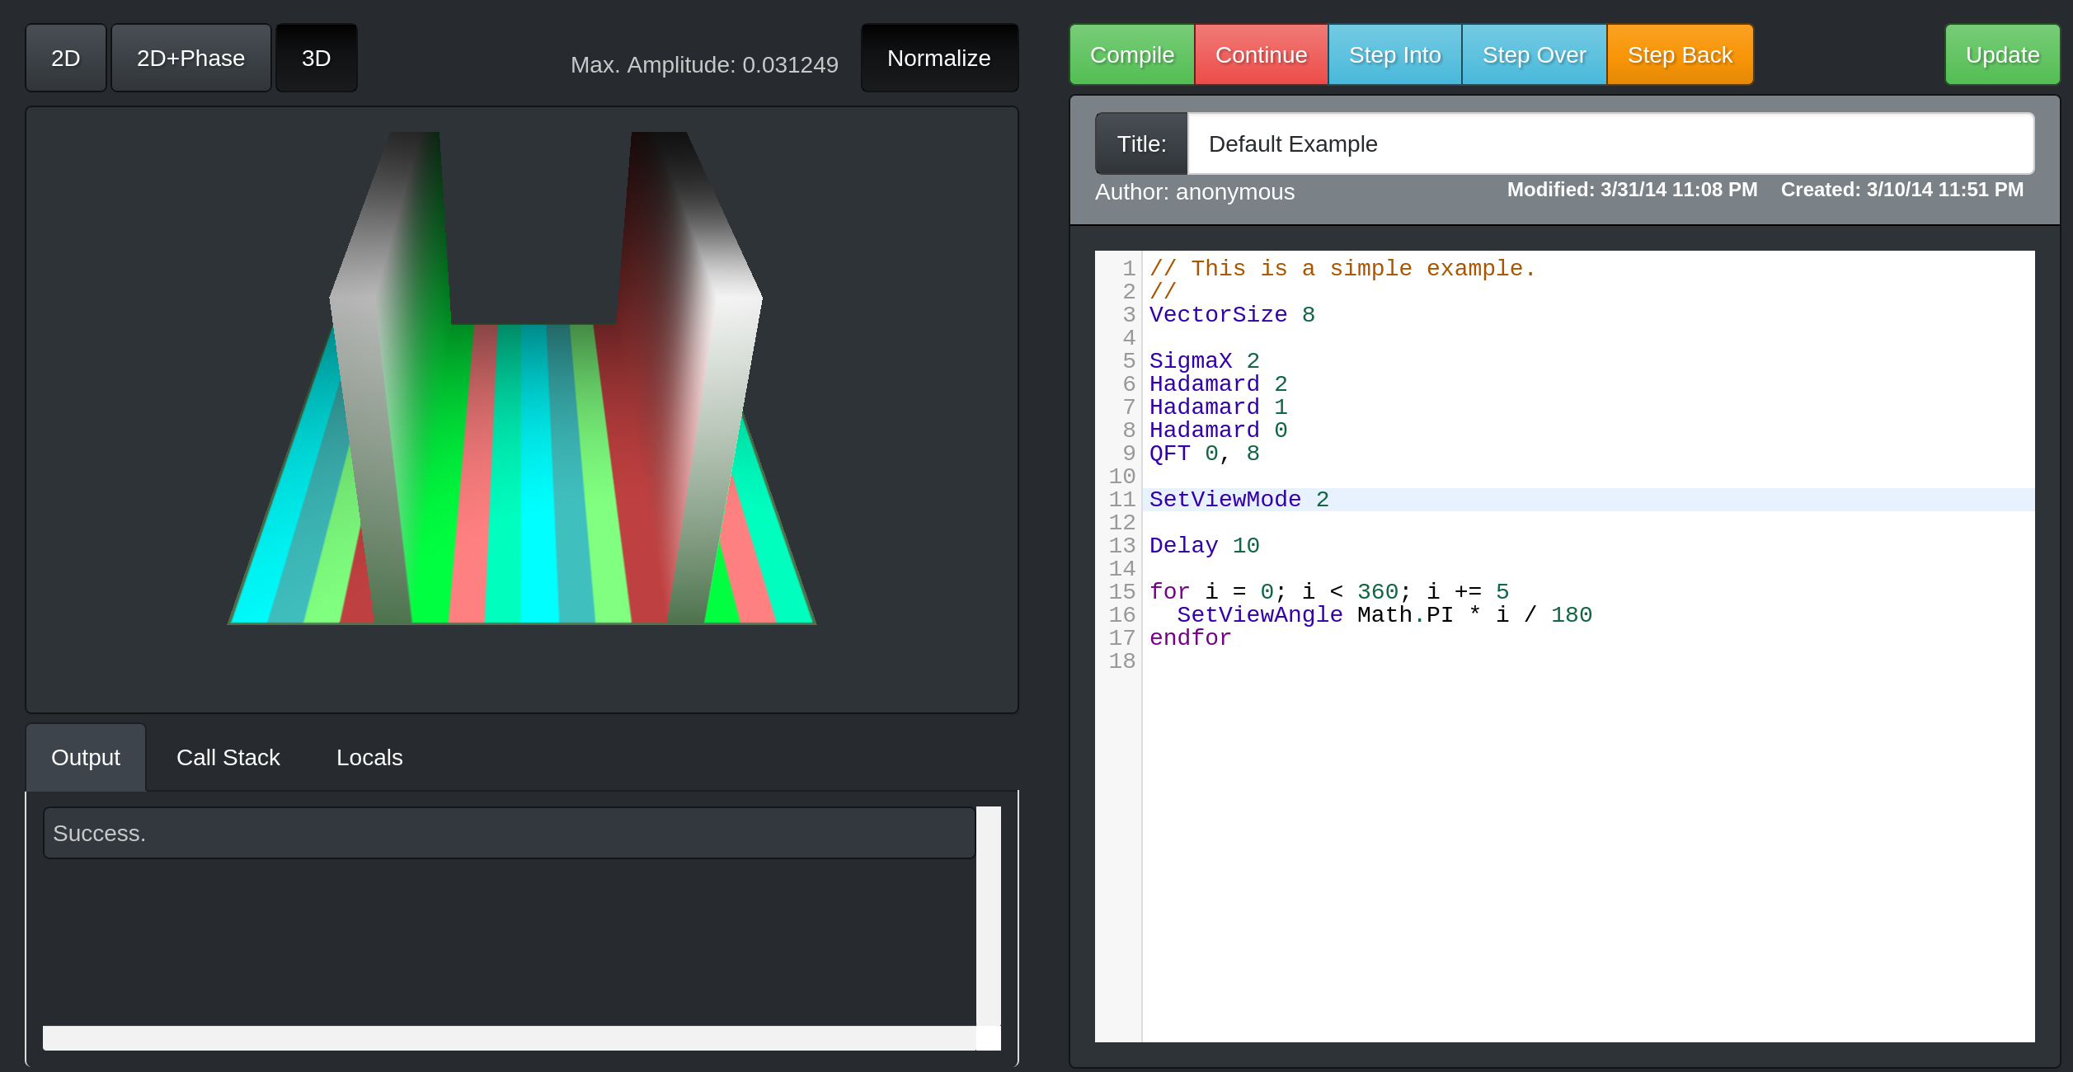This screenshot has width=2073, height=1072.
Task: Switch to the Call Stack tab
Action: pyautogui.click(x=228, y=757)
